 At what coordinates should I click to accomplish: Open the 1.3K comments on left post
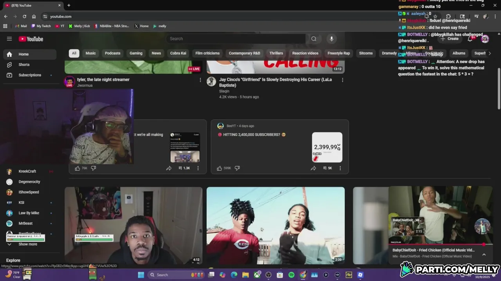tap(184, 168)
